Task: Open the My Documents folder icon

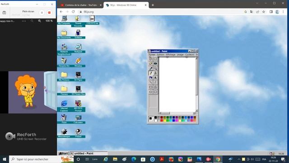Action: click(x=64, y=34)
